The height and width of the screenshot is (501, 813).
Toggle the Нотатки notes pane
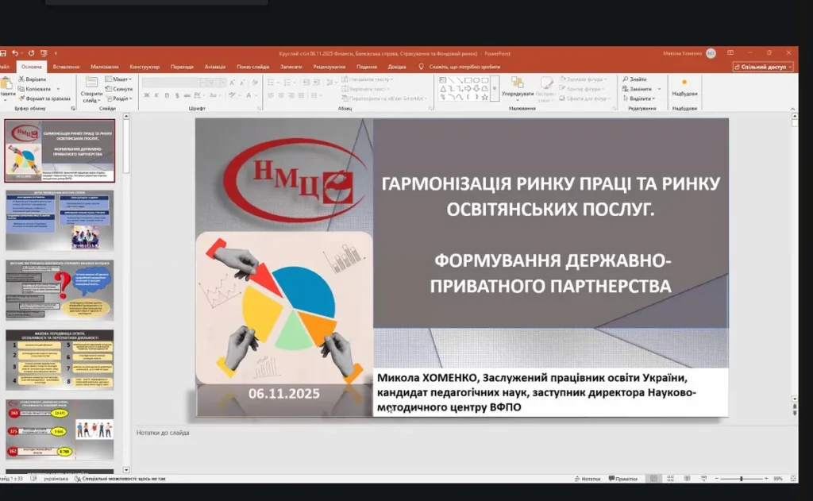pos(587,479)
